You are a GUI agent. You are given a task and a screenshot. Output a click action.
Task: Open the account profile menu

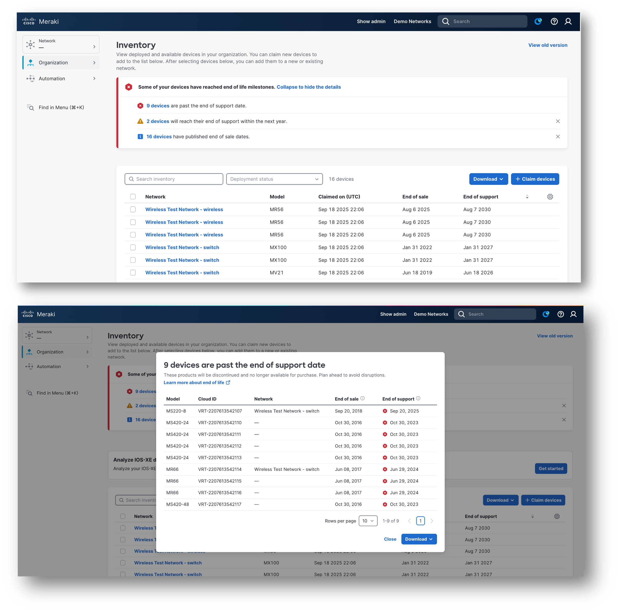click(x=568, y=21)
